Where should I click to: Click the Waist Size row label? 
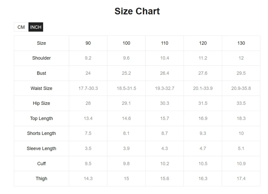pyautogui.click(x=41, y=88)
